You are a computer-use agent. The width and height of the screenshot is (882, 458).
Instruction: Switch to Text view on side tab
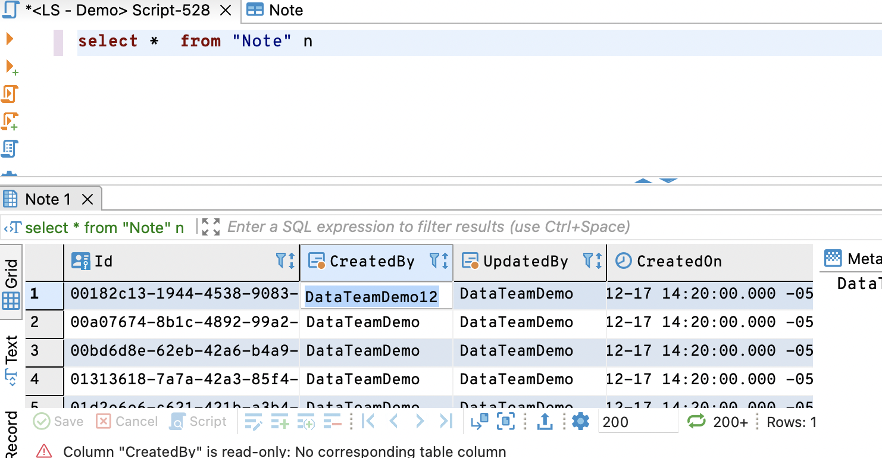pyautogui.click(x=11, y=360)
